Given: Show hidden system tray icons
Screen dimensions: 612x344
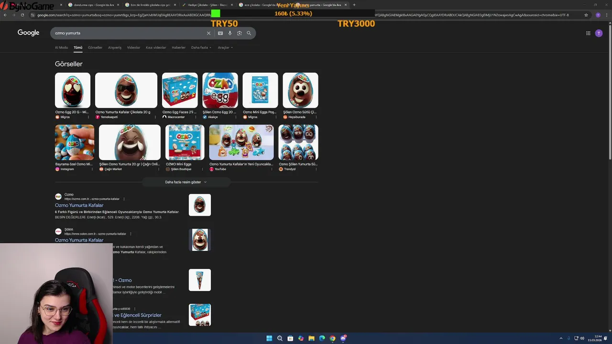Looking at the screenshot, I should [561, 338].
